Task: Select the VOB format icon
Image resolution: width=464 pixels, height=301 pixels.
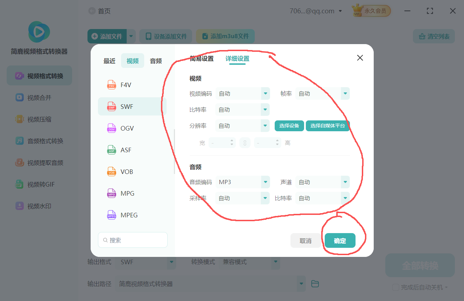Action: coord(111,171)
